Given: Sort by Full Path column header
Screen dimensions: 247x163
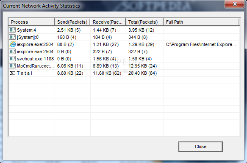Looking at the screenshot, I should (x=201, y=22).
